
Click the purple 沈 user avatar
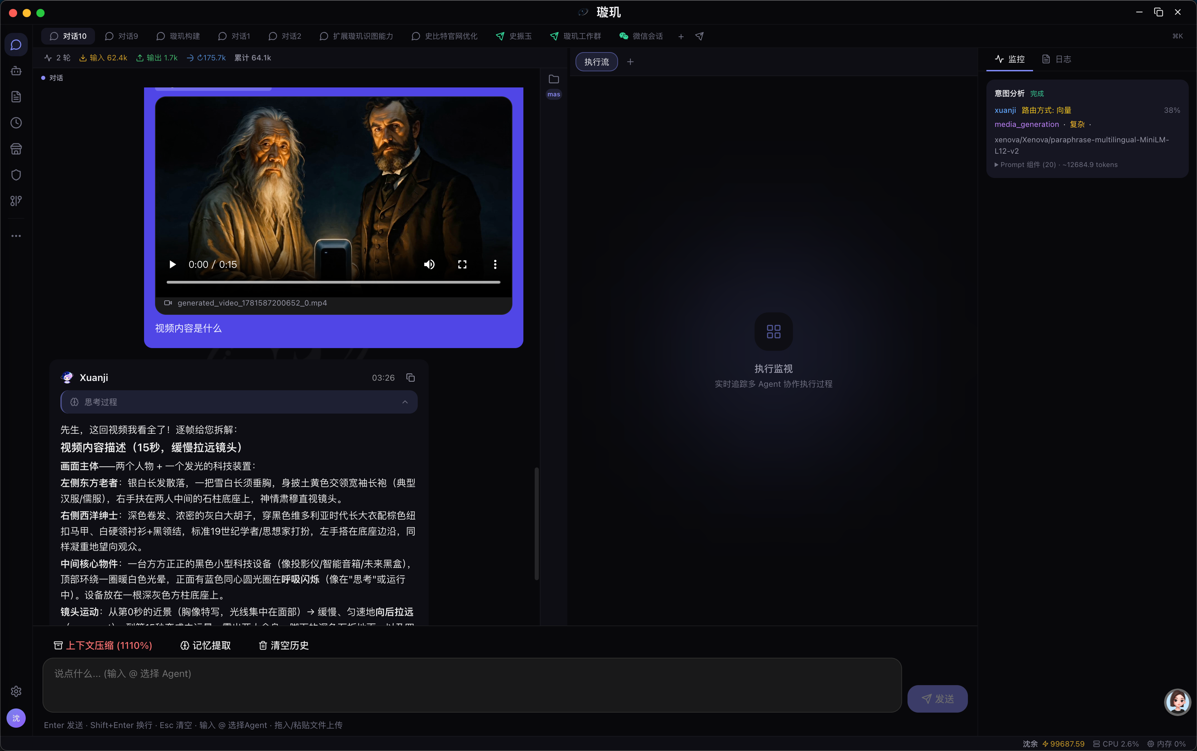click(16, 718)
